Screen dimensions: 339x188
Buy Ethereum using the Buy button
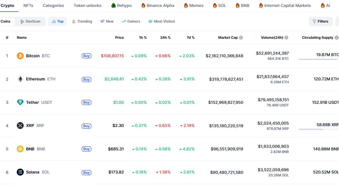pos(86,79)
